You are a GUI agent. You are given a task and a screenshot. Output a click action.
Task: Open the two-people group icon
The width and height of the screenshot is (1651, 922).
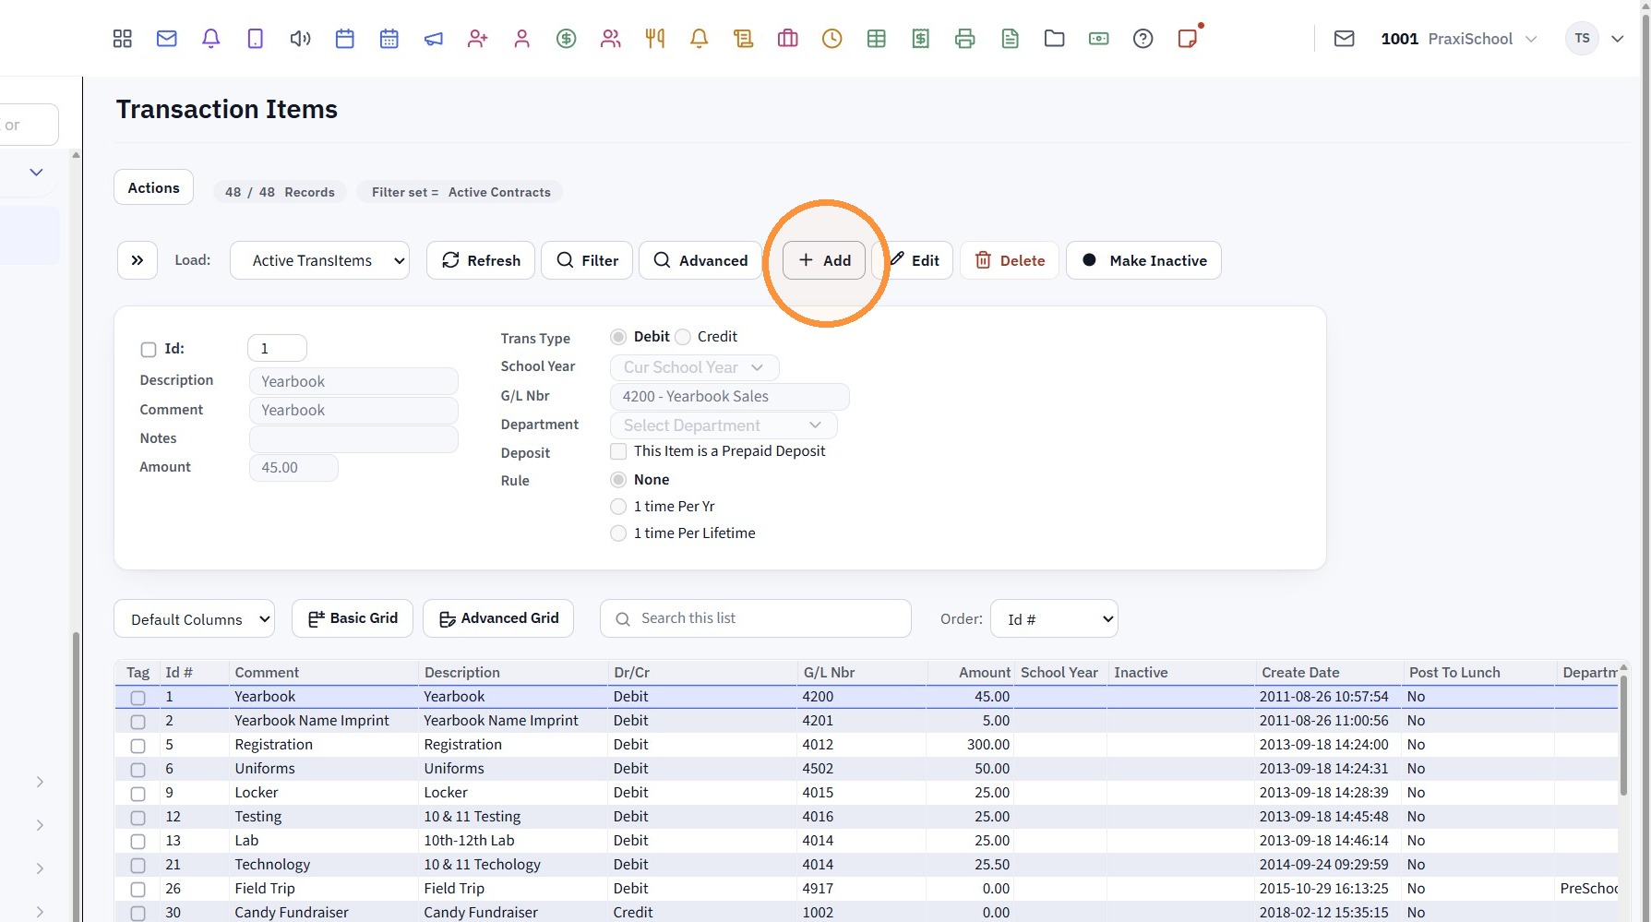tap(611, 39)
